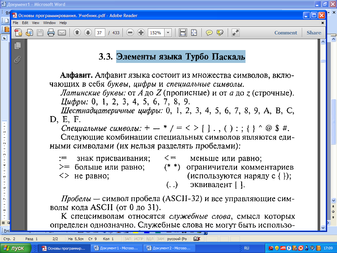Toggle 'ИСПР' track changes in Word status bar

139,239
